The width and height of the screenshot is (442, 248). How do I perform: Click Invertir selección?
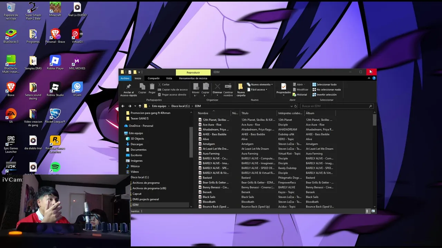[324, 94]
